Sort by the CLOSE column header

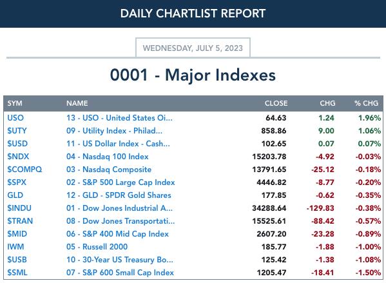point(276,103)
